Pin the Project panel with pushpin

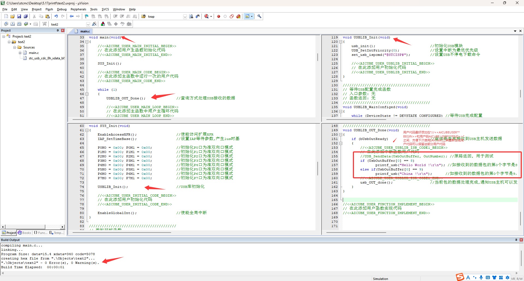58,30
